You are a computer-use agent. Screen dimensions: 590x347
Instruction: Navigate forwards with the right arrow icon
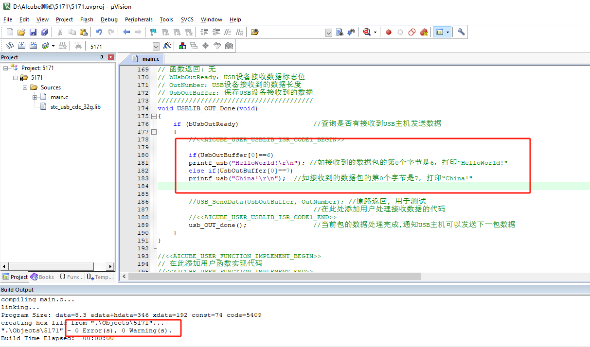coord(138,32)
